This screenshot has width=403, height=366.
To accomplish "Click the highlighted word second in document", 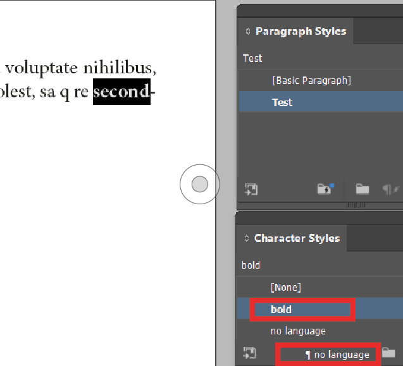I will point(121,92).
